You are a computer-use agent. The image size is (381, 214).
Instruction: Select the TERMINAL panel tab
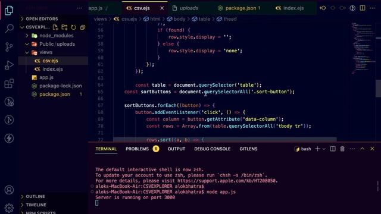click(106, 149)
